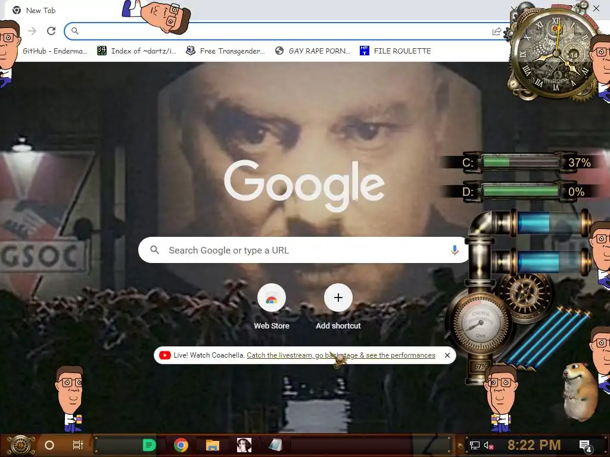Close the Chrome window
The height and width of the screenshot is (457, 610).
tap(596, 8)
